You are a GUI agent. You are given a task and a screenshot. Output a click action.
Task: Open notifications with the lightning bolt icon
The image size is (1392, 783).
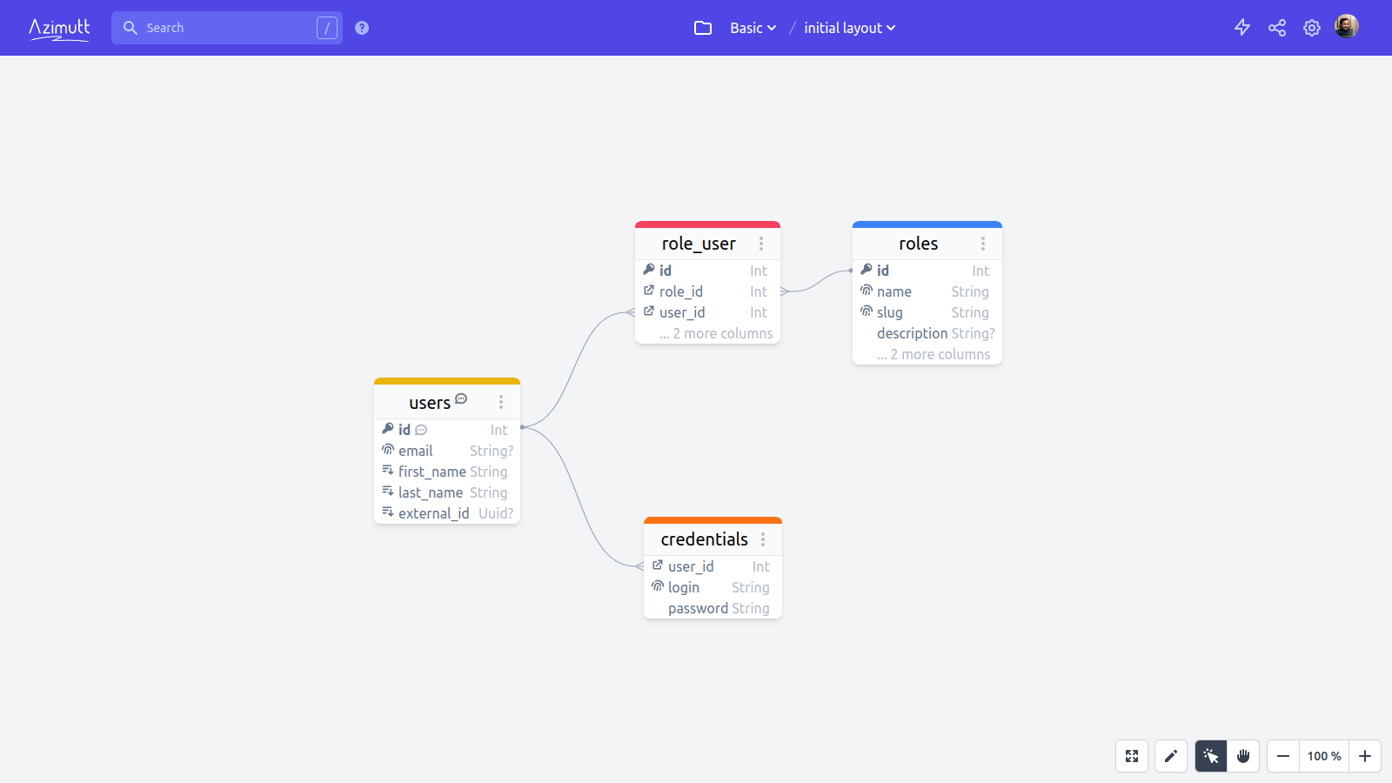(x=1242, y=27)
